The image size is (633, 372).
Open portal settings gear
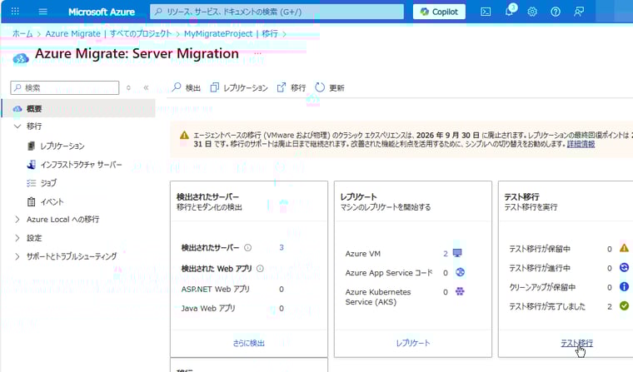point(532,12)
